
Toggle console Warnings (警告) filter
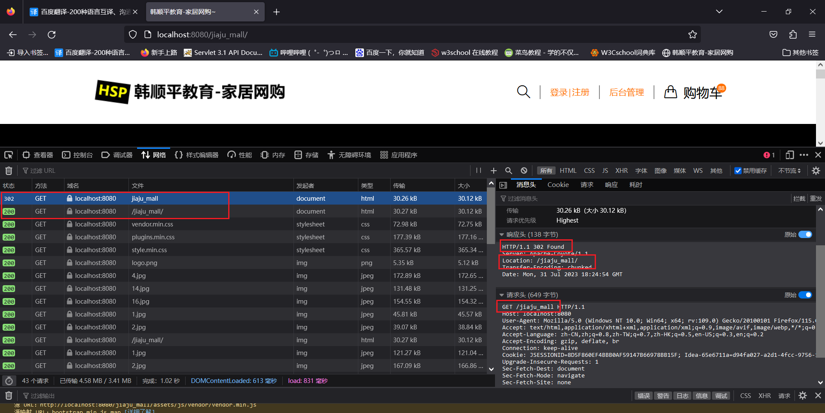(663, 396)
